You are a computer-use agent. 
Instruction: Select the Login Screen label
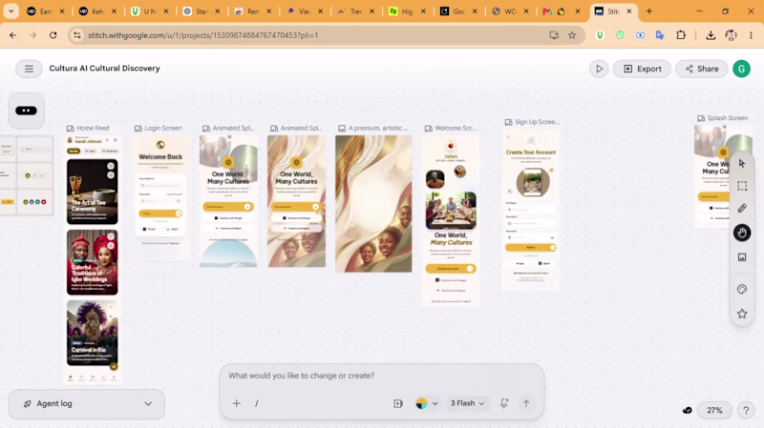point(159,128)
